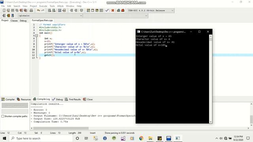The height and width of the screenshot is (142, 253).
Task: Open File Explorer from the taskbar
Action: click(150, 138)
